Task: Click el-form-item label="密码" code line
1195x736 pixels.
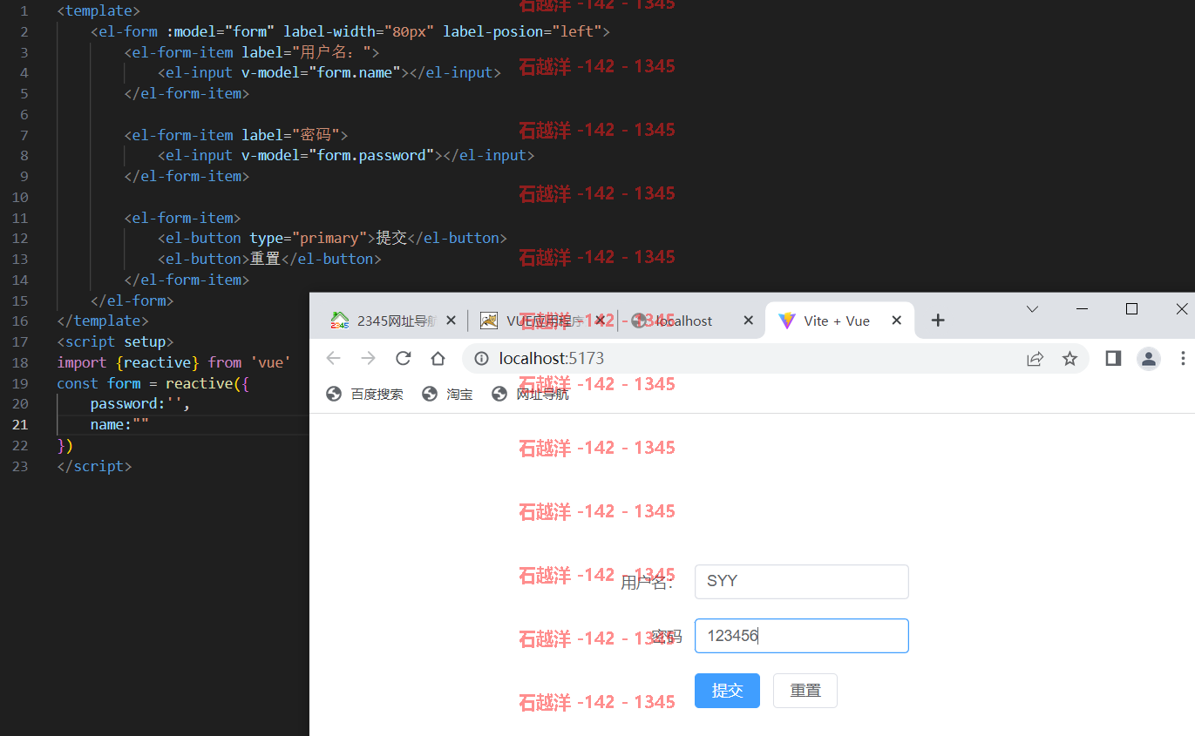Action: pyautogui.click(x=236, y=135)
